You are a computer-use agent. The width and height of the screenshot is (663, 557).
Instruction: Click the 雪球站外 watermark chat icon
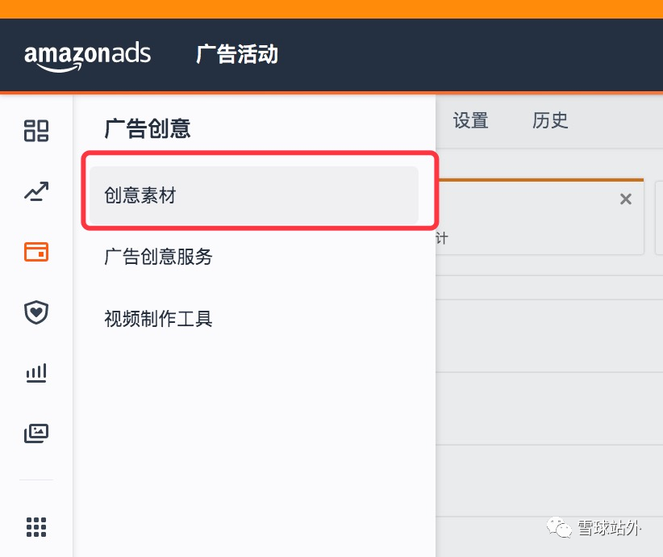coord(558,527)
